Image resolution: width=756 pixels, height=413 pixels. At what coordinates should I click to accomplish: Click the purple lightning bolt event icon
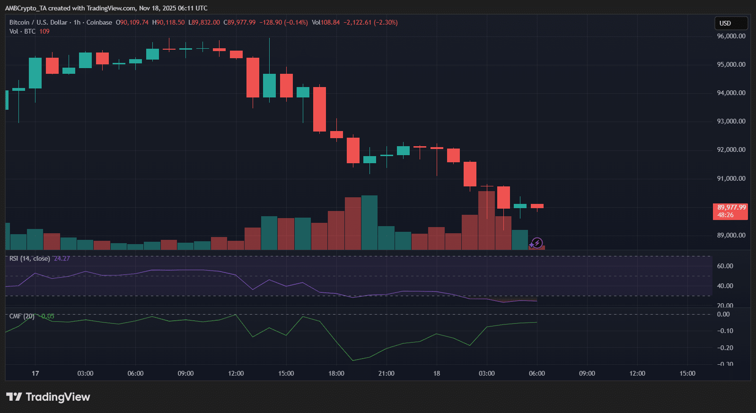tap(536, 243)
